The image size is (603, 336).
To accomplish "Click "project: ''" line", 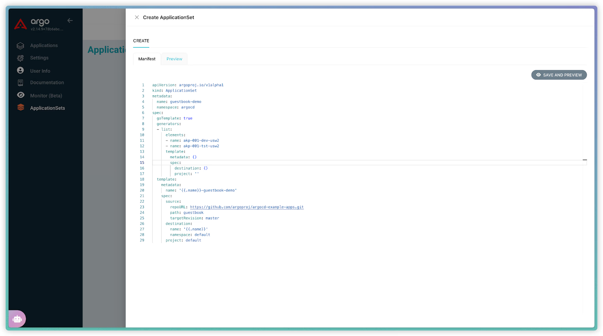I will [x=187, y=174].
